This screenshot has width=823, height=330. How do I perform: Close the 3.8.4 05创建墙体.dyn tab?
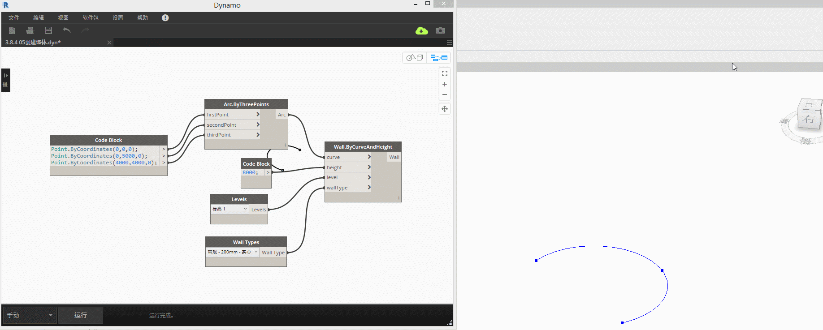pos(109,43)
